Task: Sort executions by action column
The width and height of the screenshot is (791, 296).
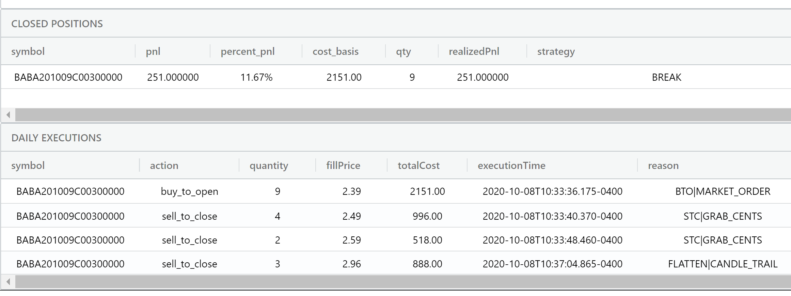Action: click(164, 166)
